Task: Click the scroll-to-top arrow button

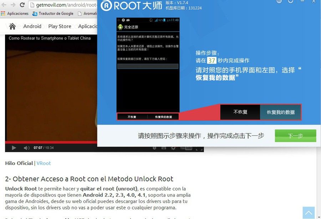Action: point(309,213)
